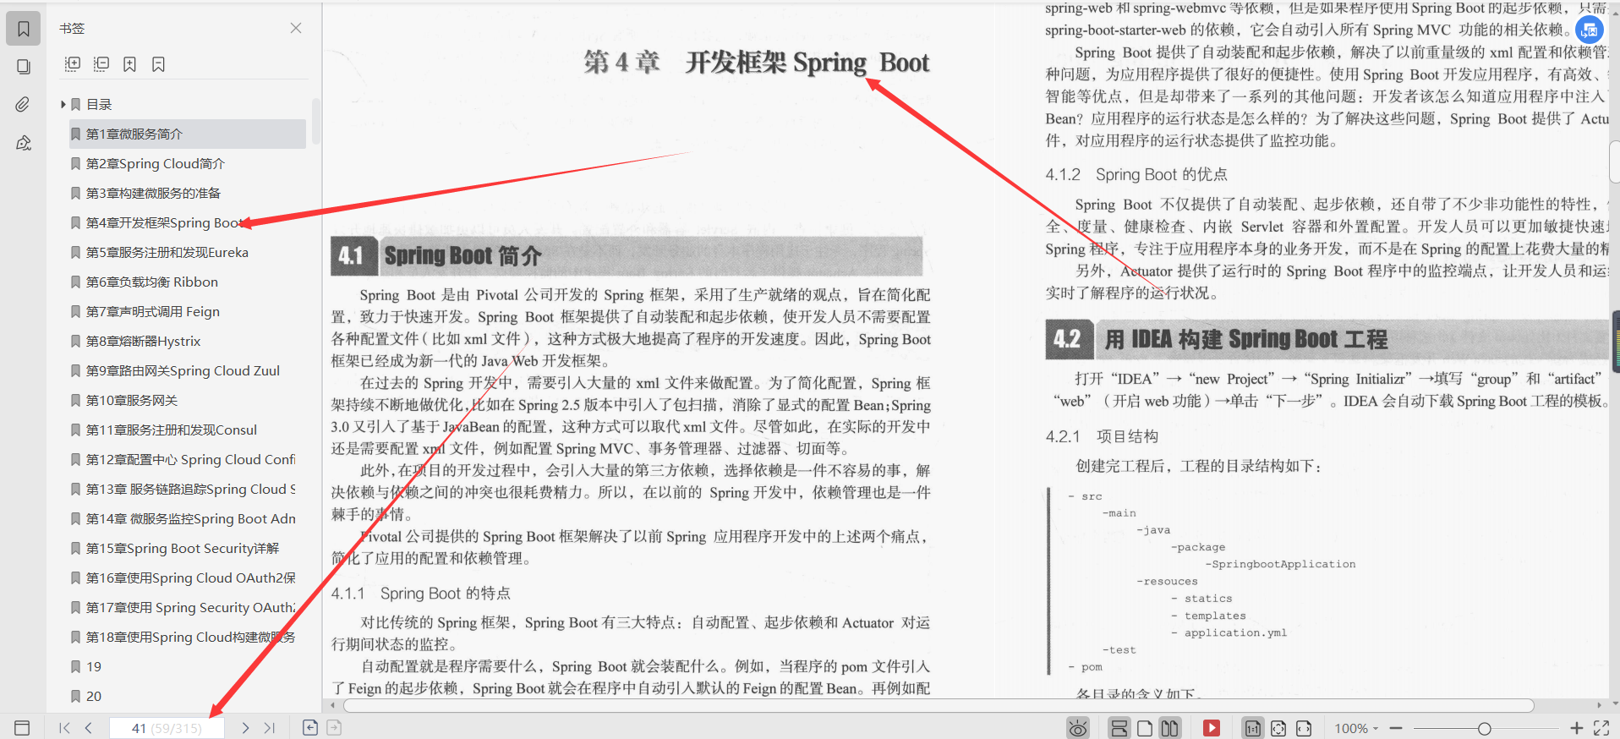
Task: Open the signatures panel icon in sidebar
Action: pos(23,143)
